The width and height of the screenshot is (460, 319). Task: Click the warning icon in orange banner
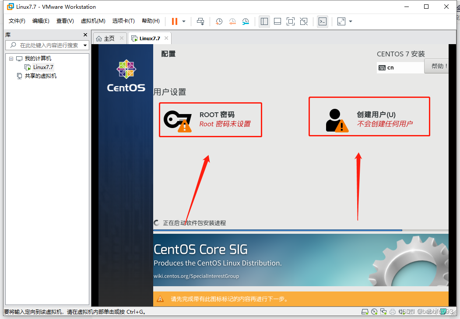point(160,299)
